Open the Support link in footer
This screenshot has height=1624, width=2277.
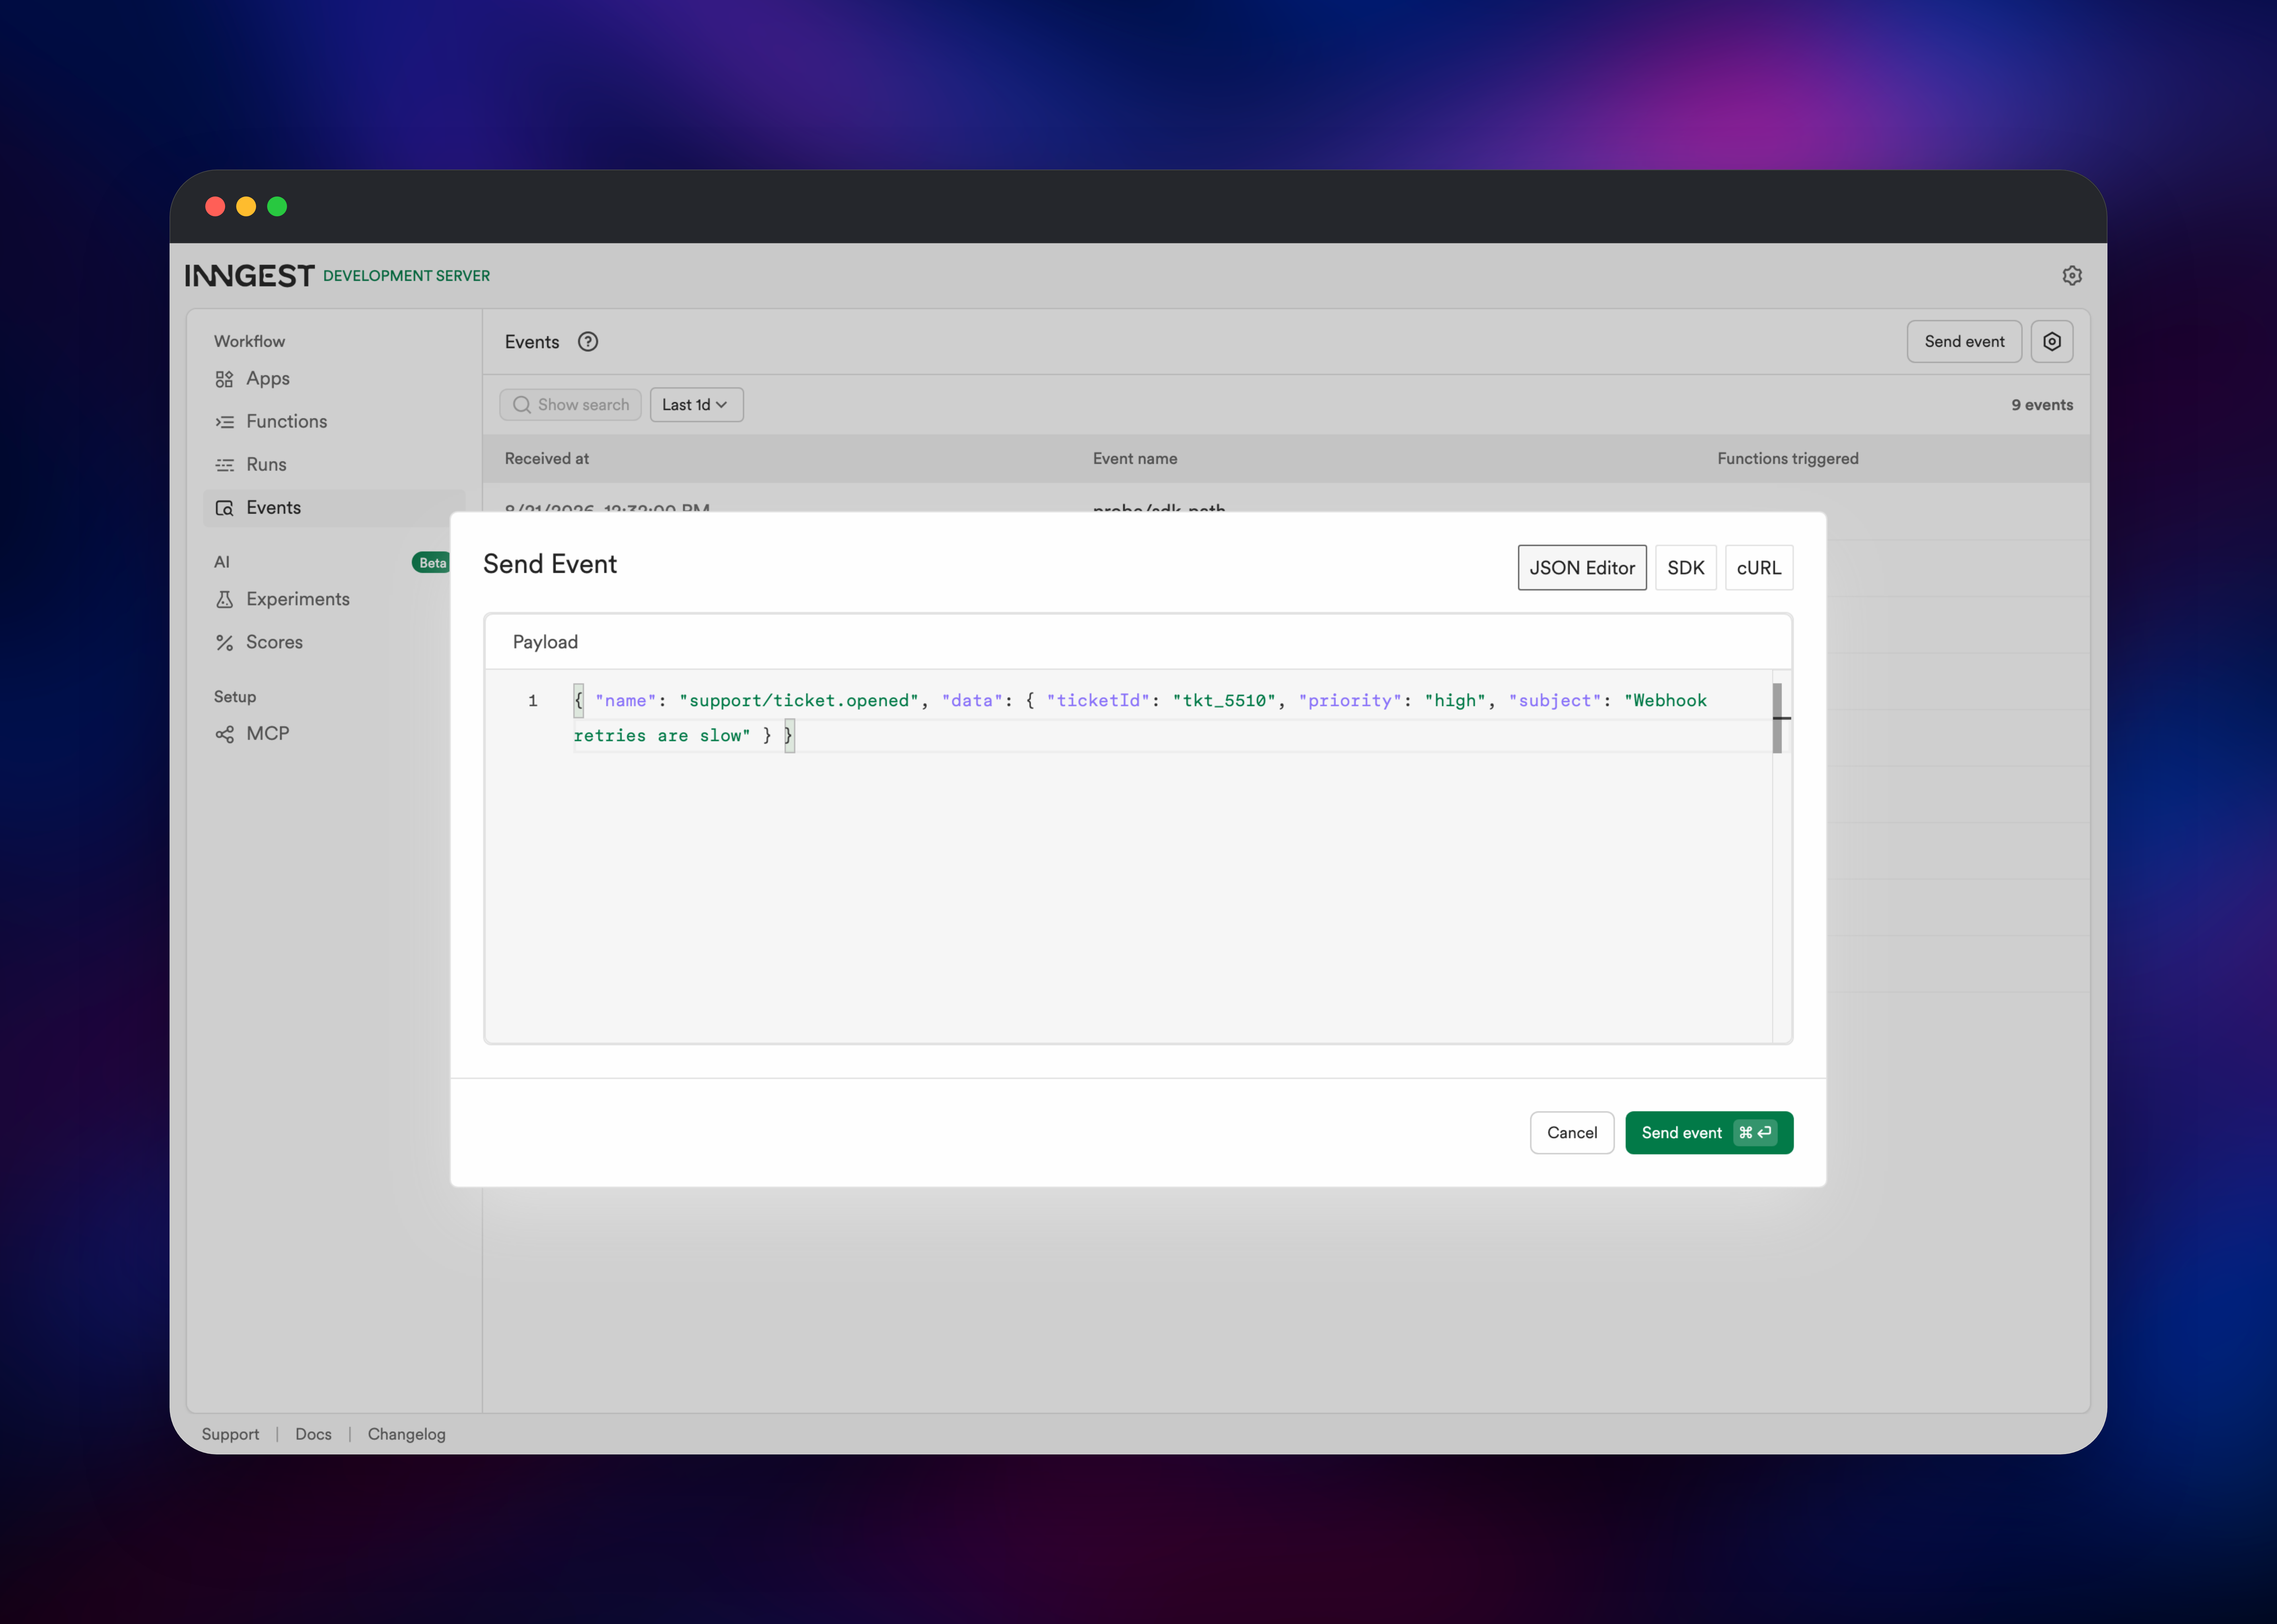point(230,1434)
